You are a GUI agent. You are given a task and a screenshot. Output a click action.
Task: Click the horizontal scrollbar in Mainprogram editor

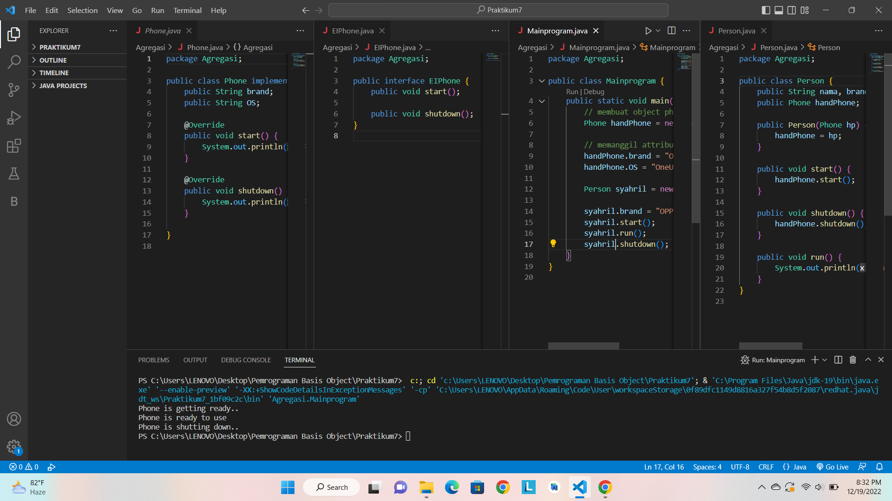click(583, 346)
